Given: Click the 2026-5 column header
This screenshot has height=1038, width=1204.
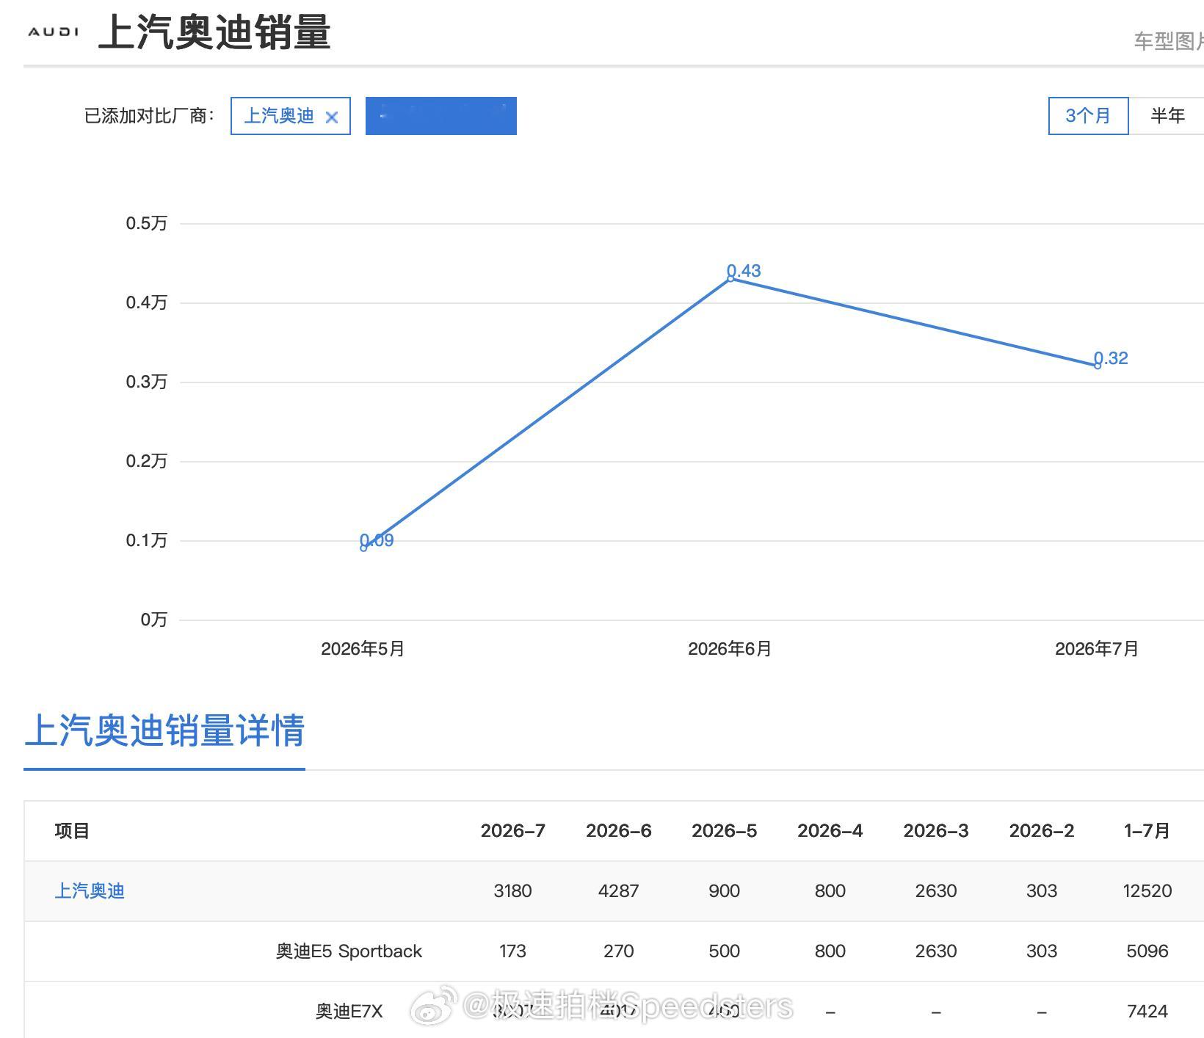Looking at the screenshot, I should pyautogui.click(x=725, y=831).
